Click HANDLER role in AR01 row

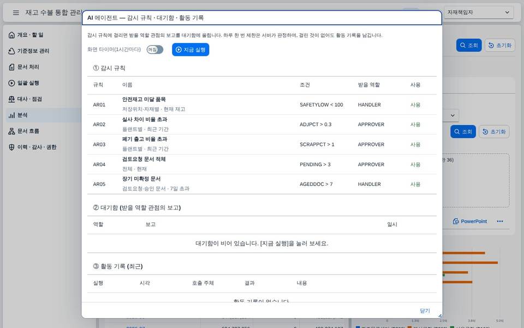click(x=370, y=105)
